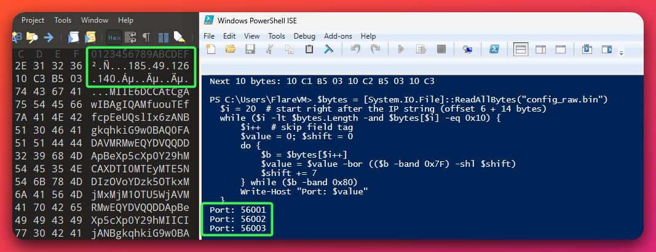Select Show Script Pane Right layout
Viewport: 656px width, 252px height.
540,50
